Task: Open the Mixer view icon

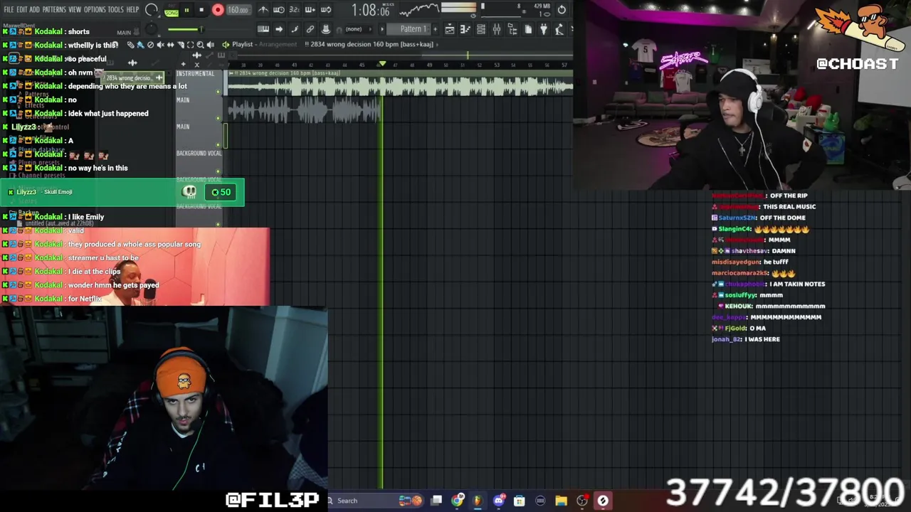Action: pyautogui.click(x=497, y=29)
